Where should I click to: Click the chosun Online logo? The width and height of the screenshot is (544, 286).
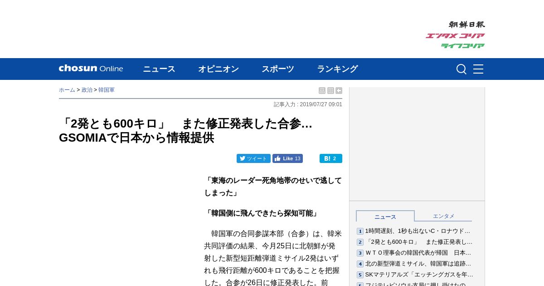tap(91, 69)
